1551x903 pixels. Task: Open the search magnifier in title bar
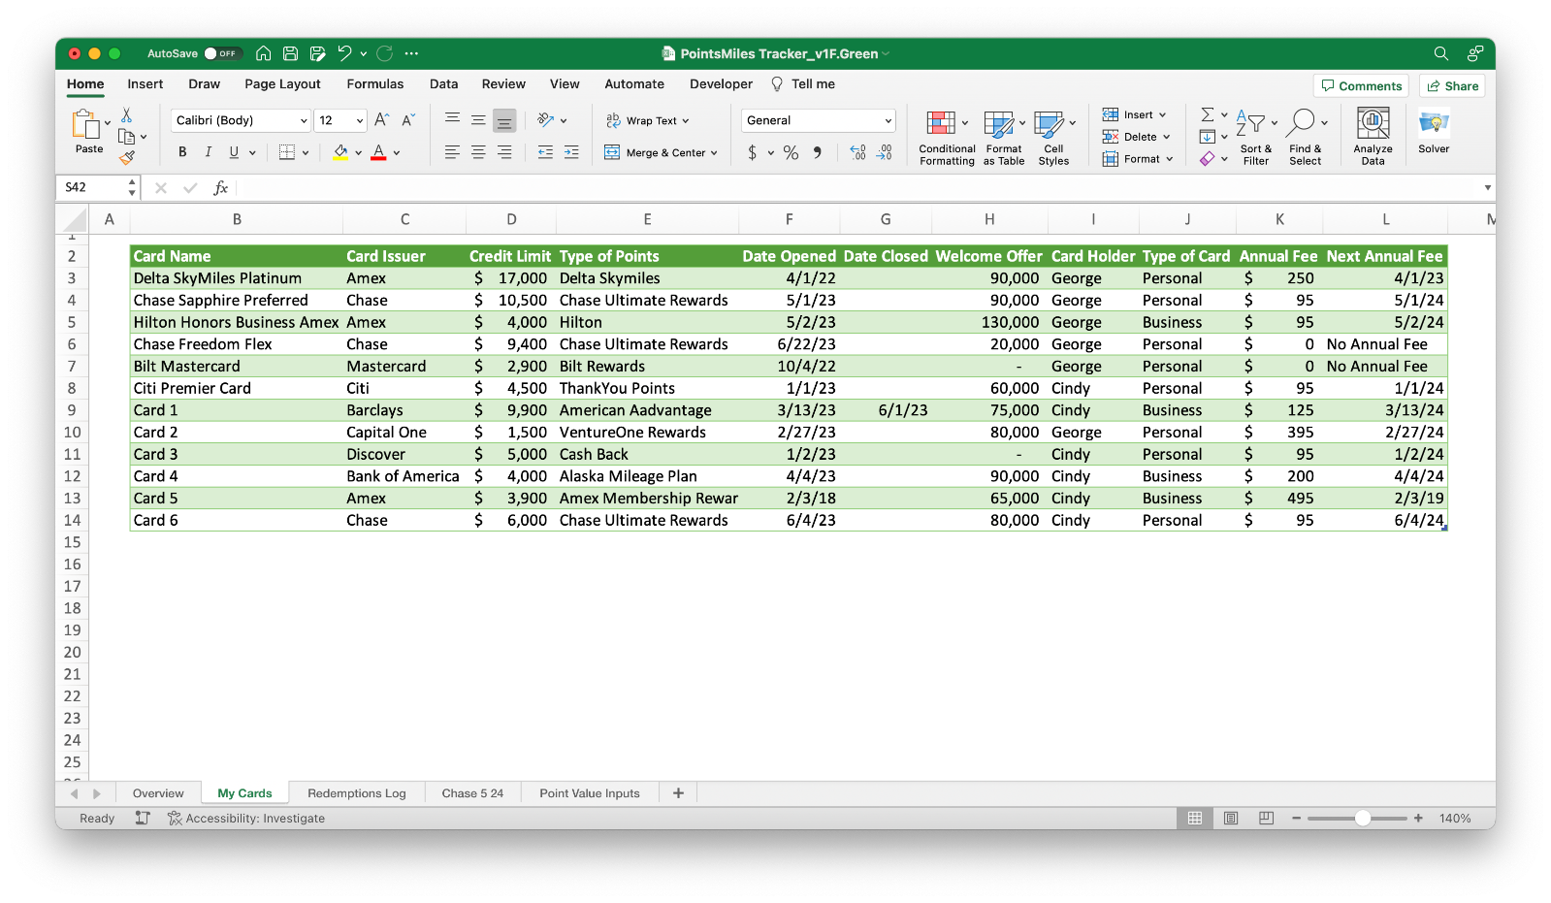pos(1441,53)
